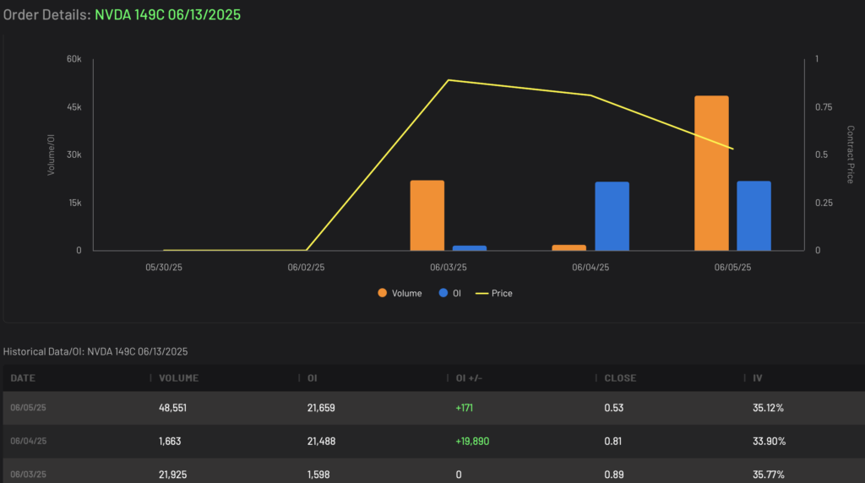Click the 05/30/25 x-axis date label
The height and width of the screenshot is (483, 865).
(x=164, y=268)
